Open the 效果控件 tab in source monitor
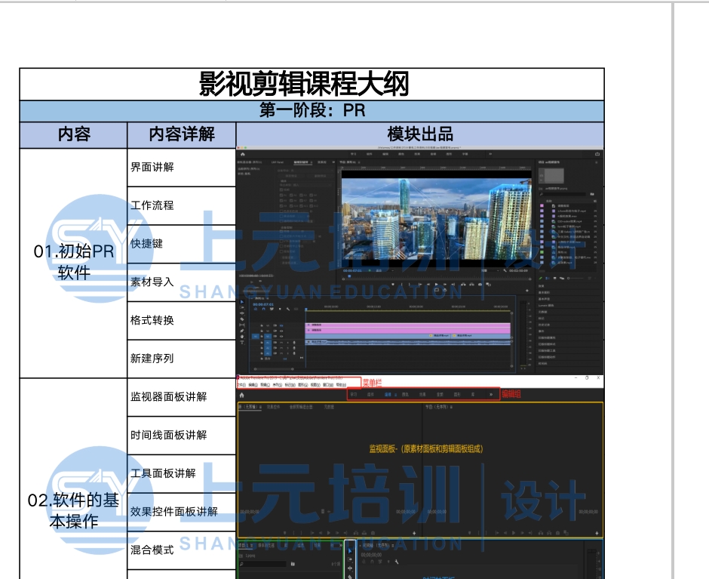Viewport: 709px width, 579px height. [273, 407]
